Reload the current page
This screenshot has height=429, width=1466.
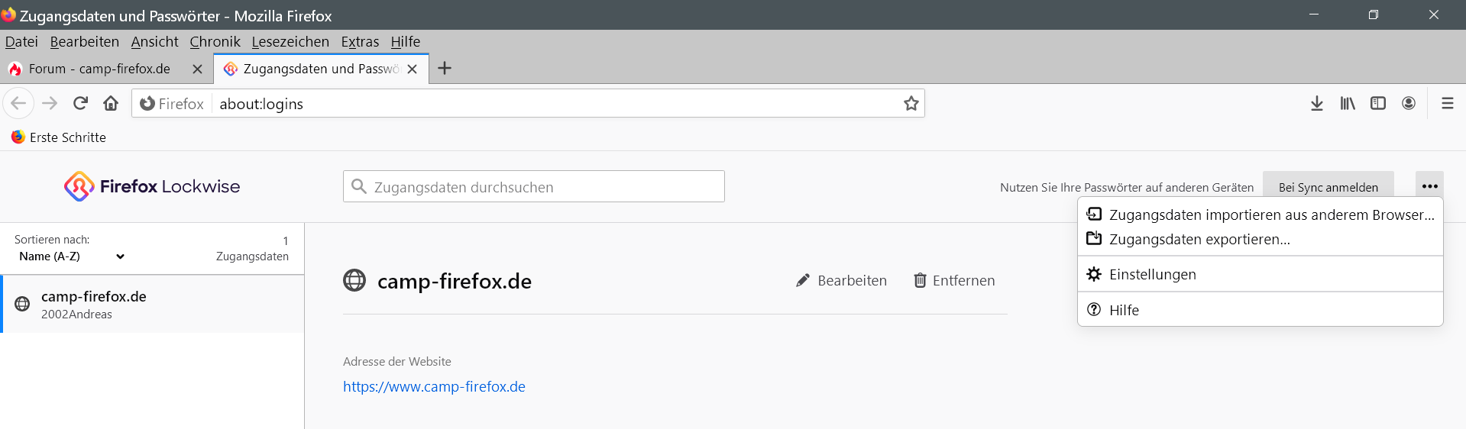(80, 103)
